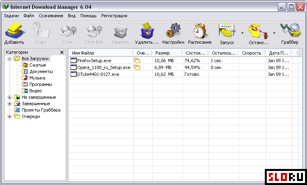Sort by the Оче... column header
Image resolution: width=307 pixels, height=185 pixels.
point(143,53)
